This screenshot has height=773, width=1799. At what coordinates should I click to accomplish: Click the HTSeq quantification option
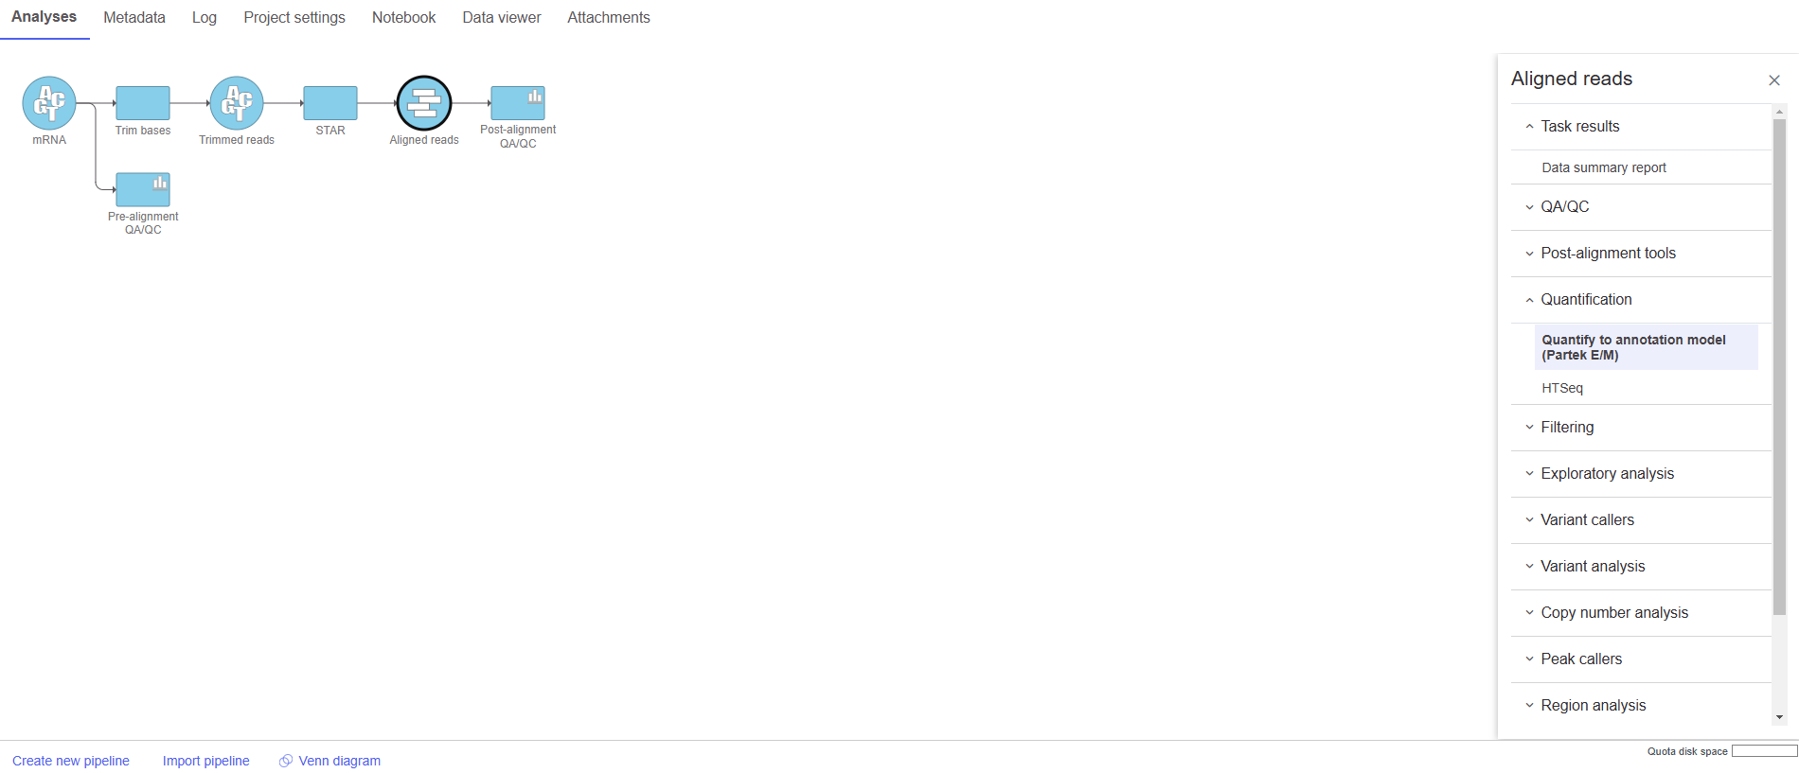coord(1562,388)
